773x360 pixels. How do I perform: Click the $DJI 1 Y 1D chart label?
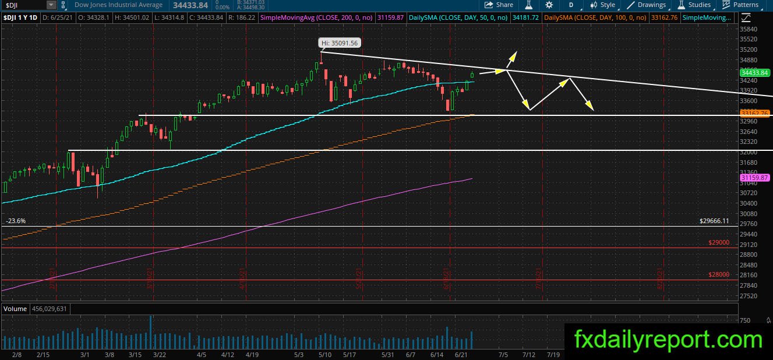(20, 18)
